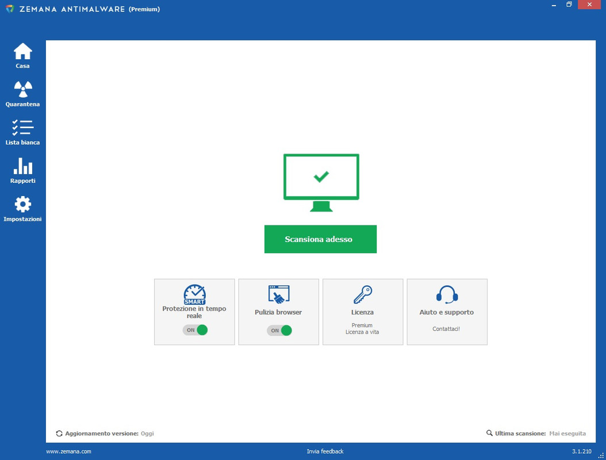Screen dimensions: 606x460
Task: Click the Licenza key icon
Action: [x=363, y=294]
